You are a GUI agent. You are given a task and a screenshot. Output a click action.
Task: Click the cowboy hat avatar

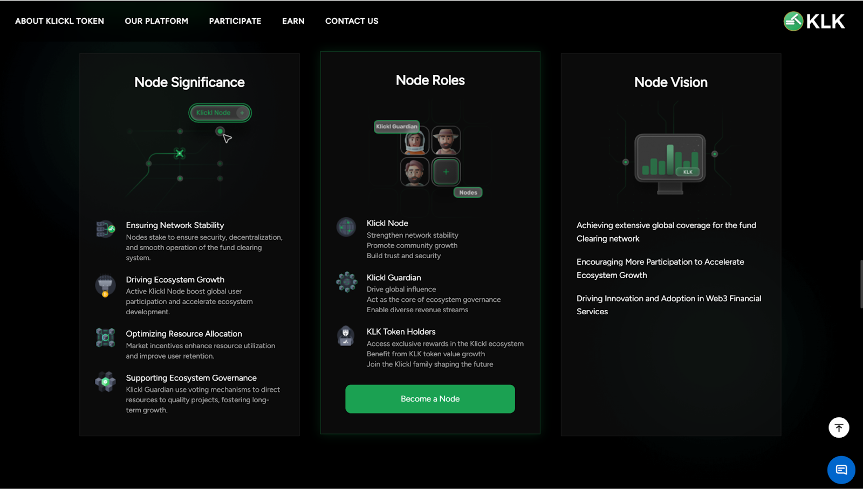pos(446,141)
